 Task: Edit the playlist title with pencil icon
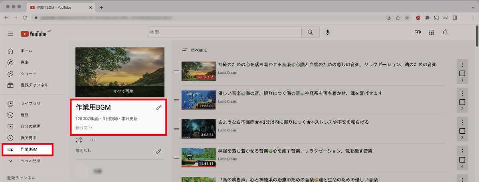[158, 107]
